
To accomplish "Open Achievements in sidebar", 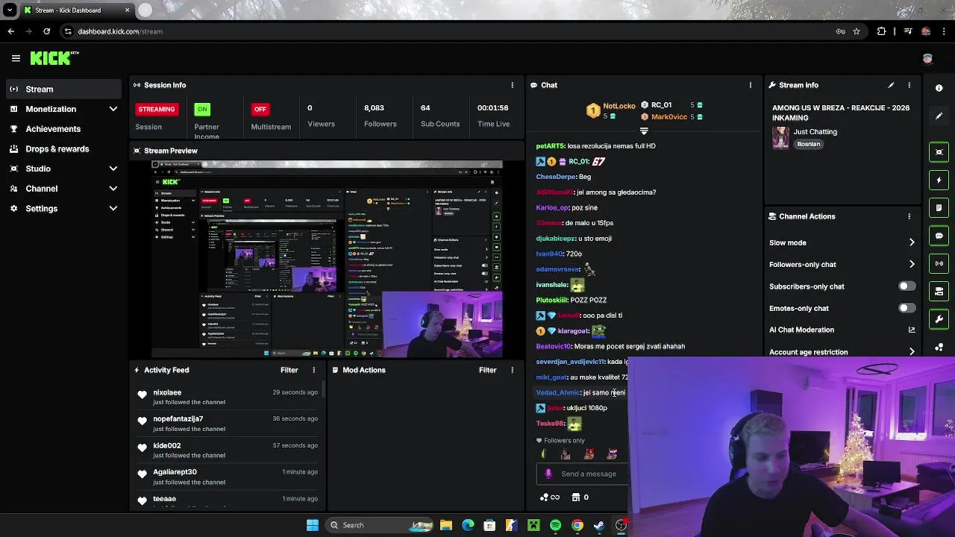I will (x=63, y=129).
